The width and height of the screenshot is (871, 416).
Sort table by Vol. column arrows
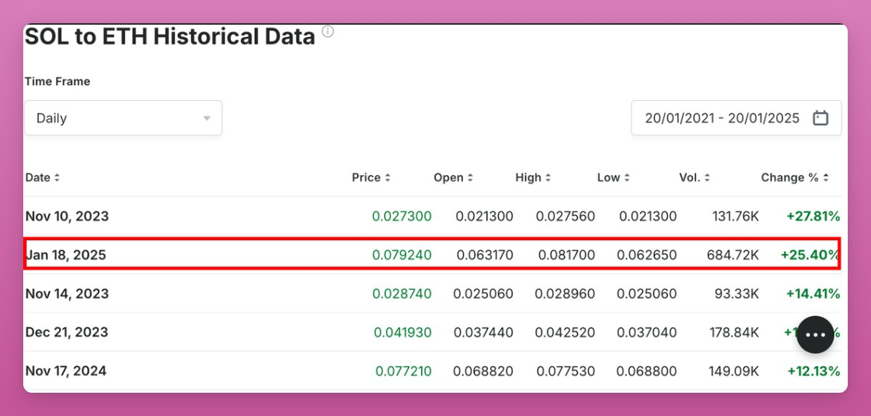coord(707,178)
